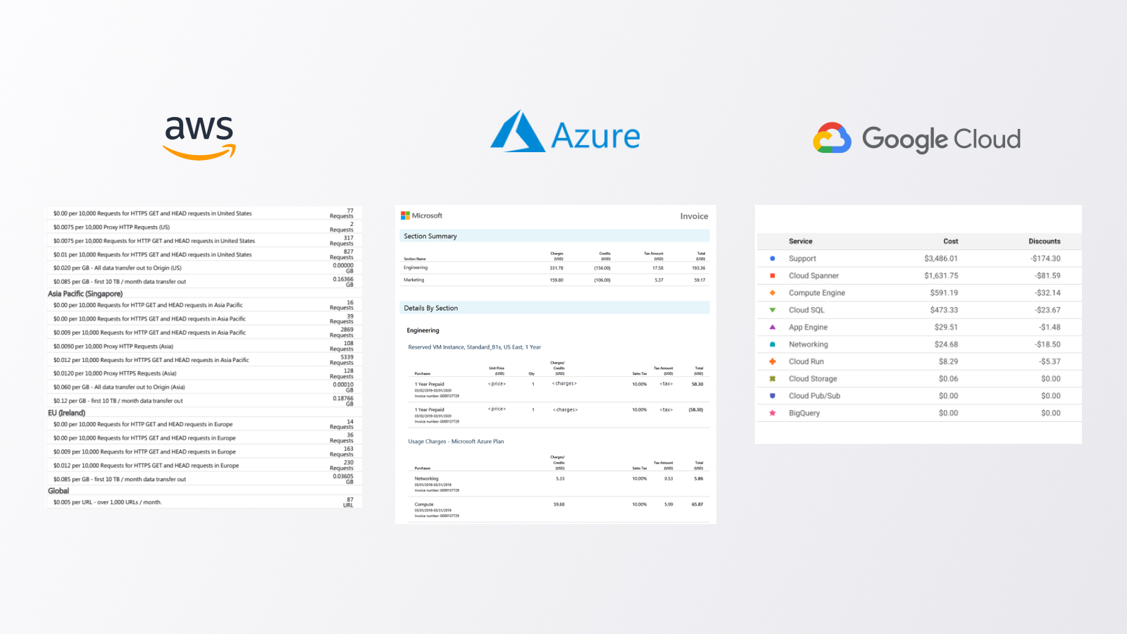The width and height of the screenshot is (1127, 634).
Task: Click $0.0120 per 10,000 Proxy HTTPS Requests (Asia)
Action: point(115,373)
